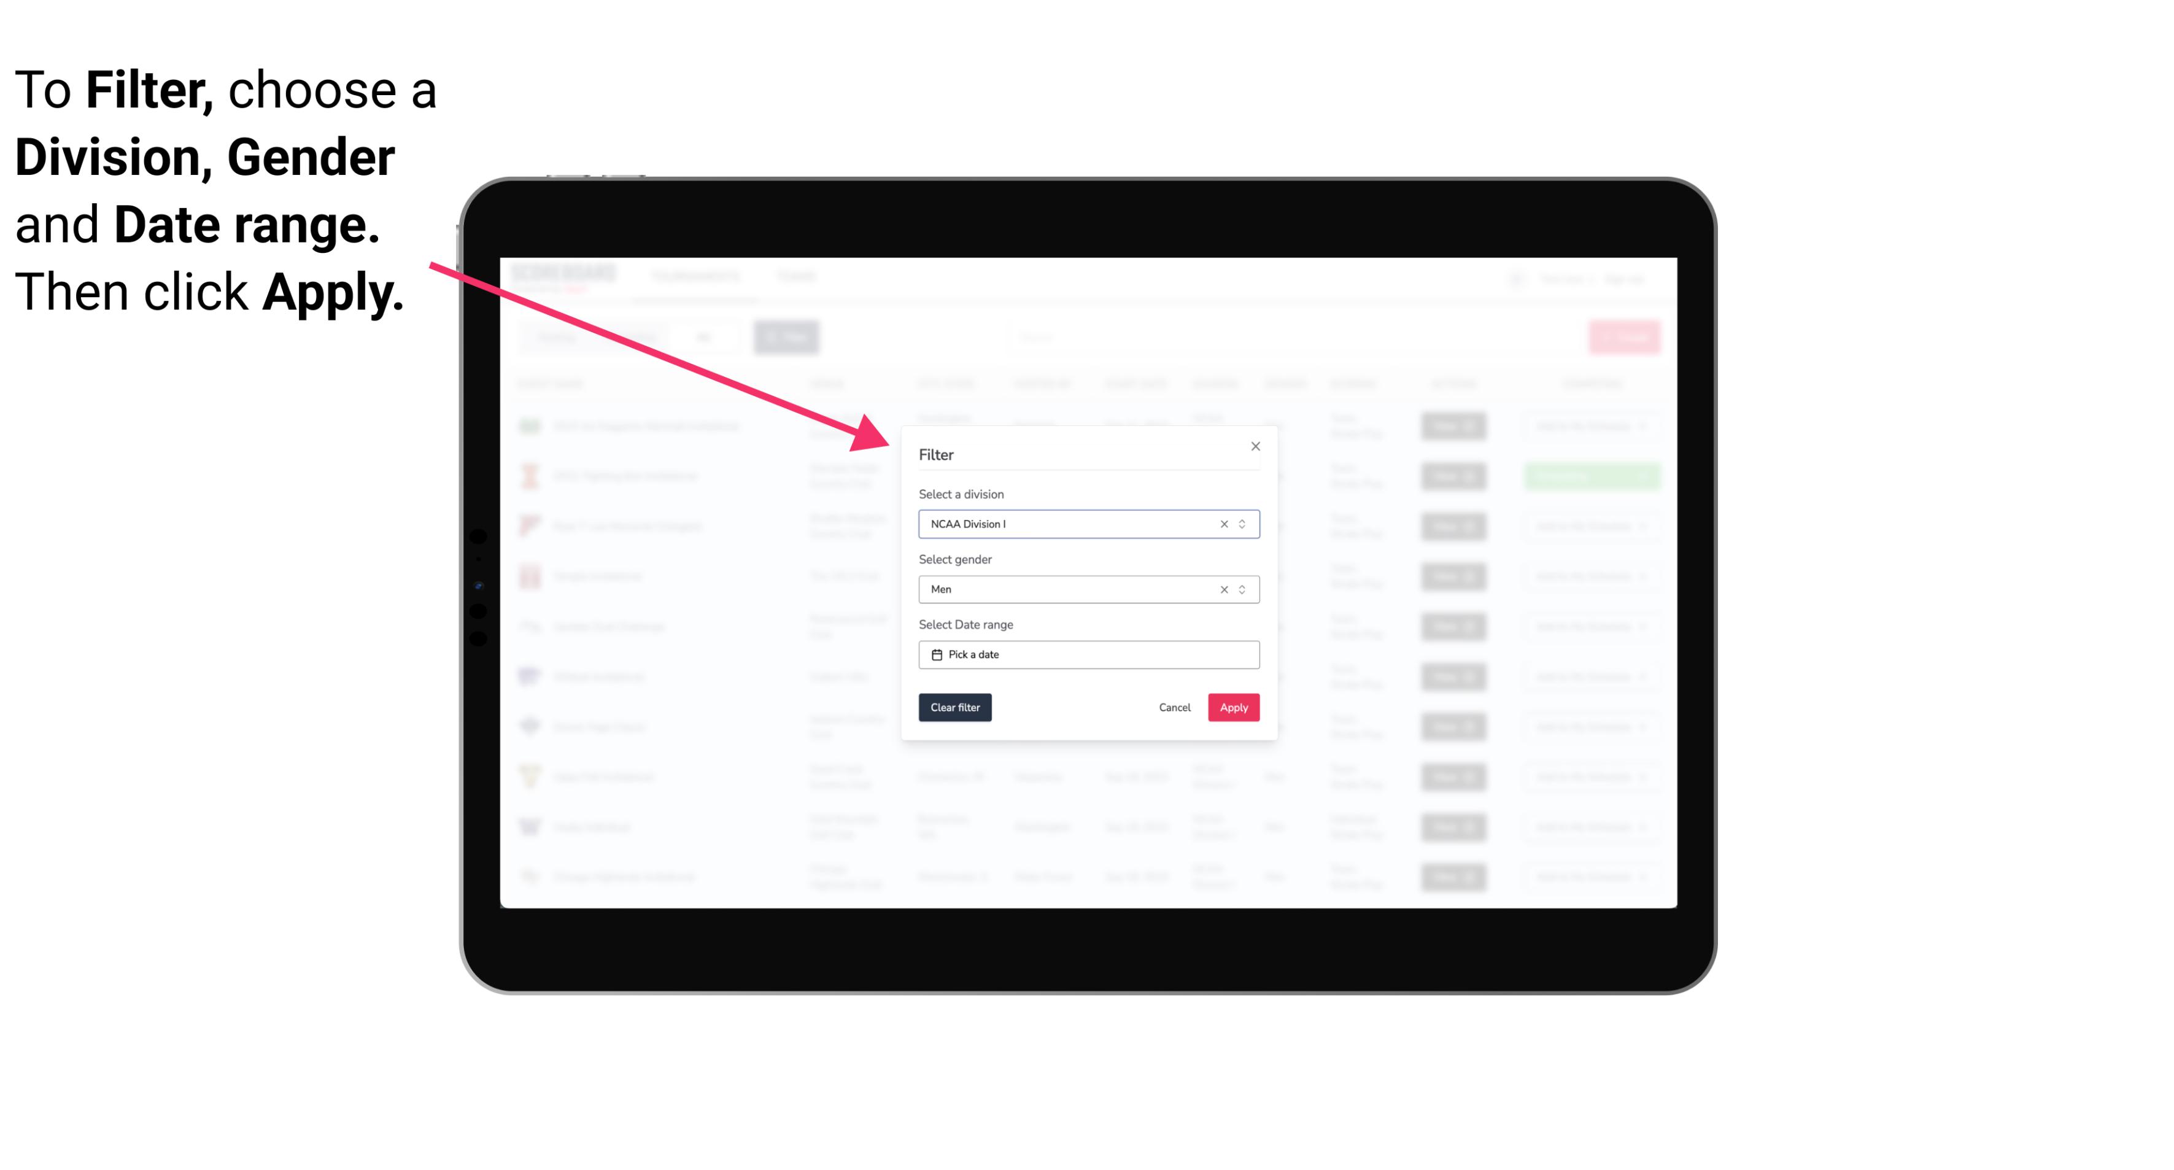Click the clear/X icon on Men gender
Screen dimensions: 2174x1170
tap(1220, 589)
